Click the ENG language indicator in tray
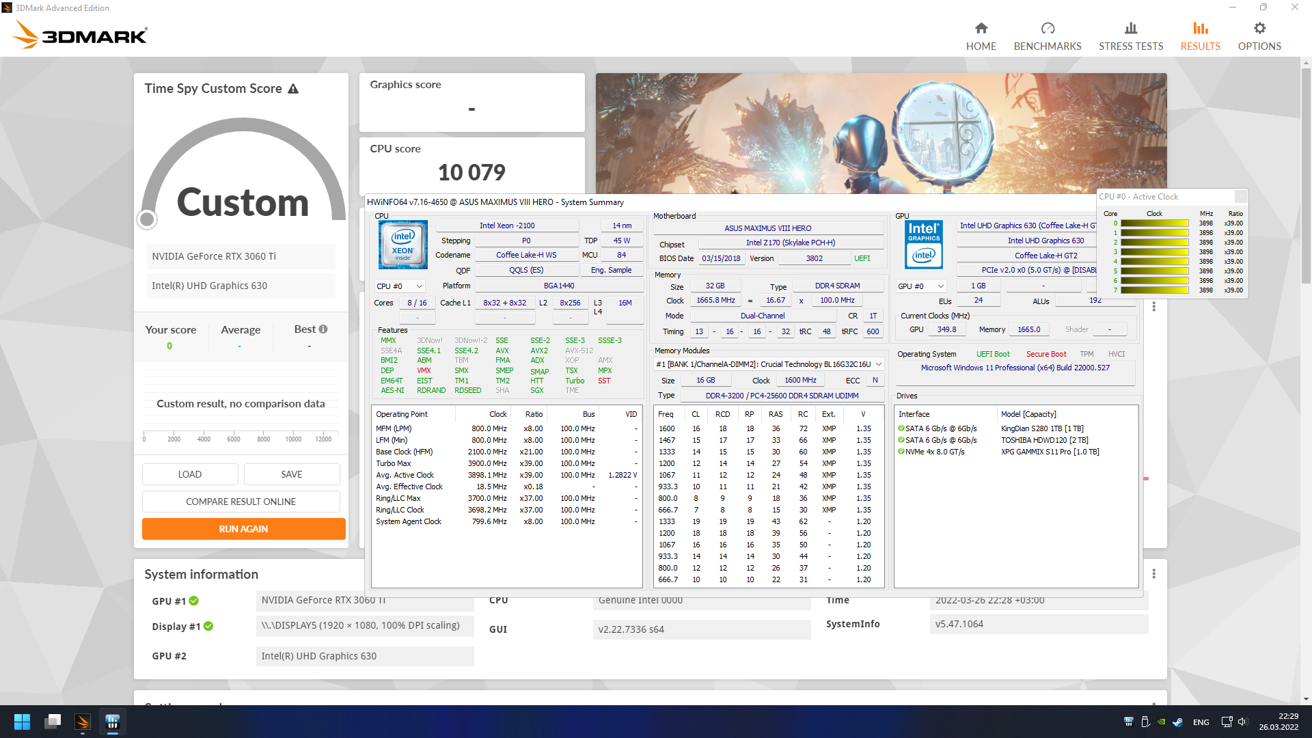Image resolution: width=1312 pixels, height=738 pixels. (x=1201, y=722)
